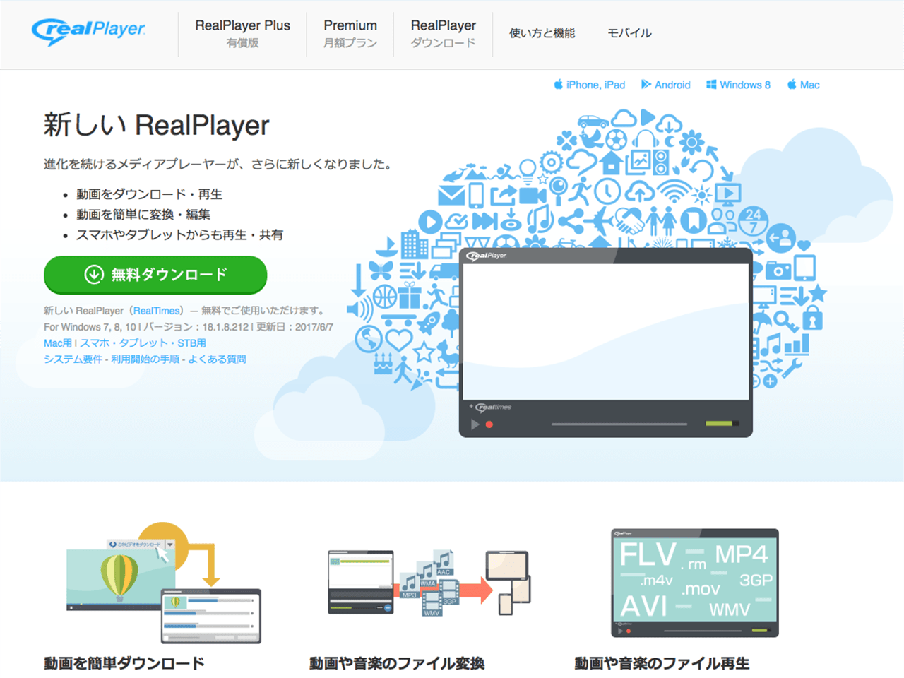Click the 動画をダウンロード・再生 bullet
Image resolution: width=904 pixels, height=678 pixels.
[x=149, y=194]
